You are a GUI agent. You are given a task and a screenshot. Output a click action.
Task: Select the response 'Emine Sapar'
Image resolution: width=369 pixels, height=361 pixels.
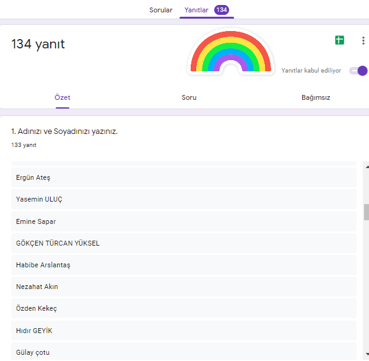[x=184, y=221]
